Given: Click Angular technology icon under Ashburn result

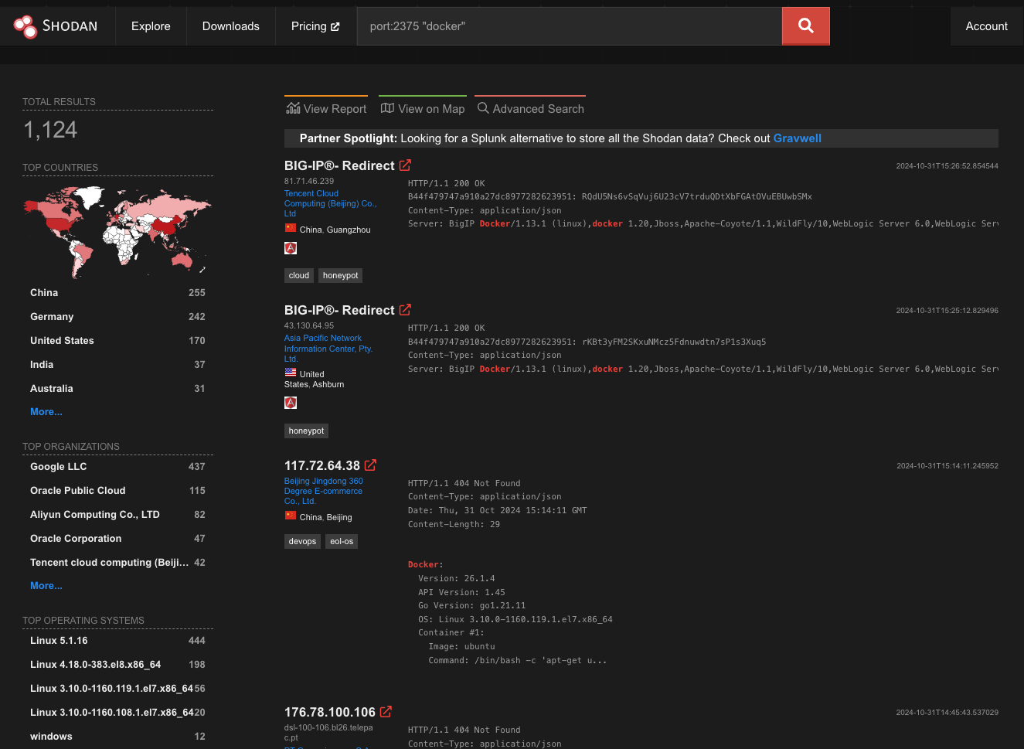Looking at the screenshot, I should coord(291,403).
